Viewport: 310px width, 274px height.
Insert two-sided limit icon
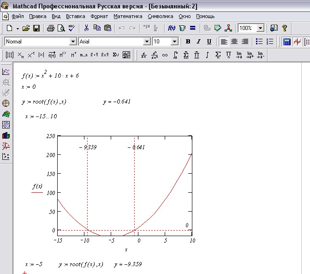[x=239, y=55]
